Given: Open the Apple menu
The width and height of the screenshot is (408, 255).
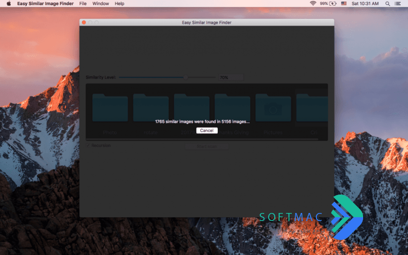Looking at the screenshot, I should [x=8, y=3].
